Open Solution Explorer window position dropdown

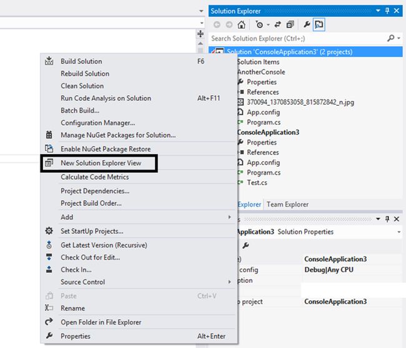point(378,11)
